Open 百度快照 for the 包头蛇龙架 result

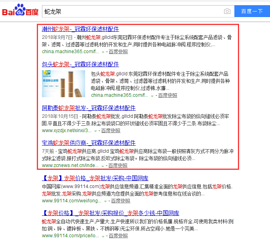click(x=167, y=95)
